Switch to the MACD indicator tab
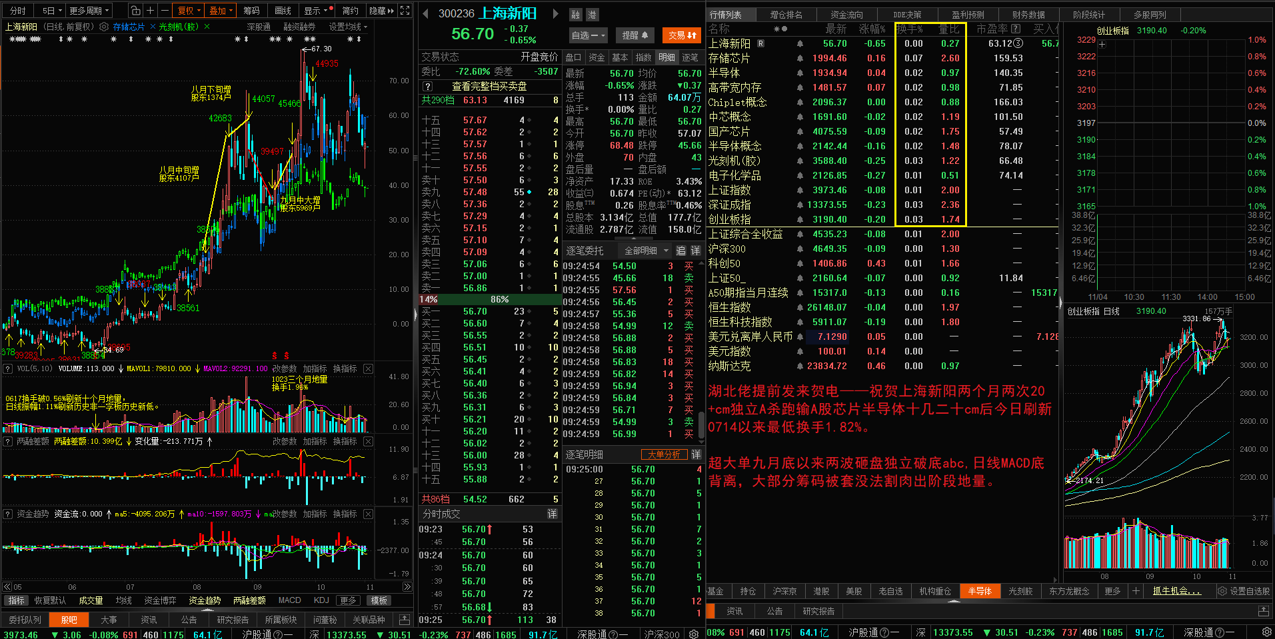 (x=289, y=600)
